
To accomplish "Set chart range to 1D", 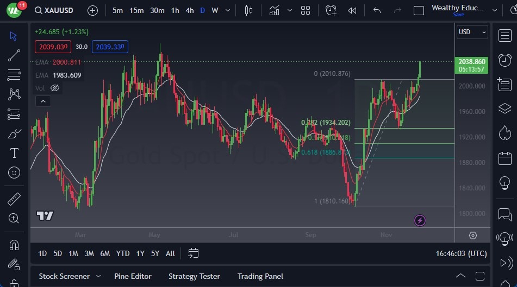I will (x=42, y=253).
